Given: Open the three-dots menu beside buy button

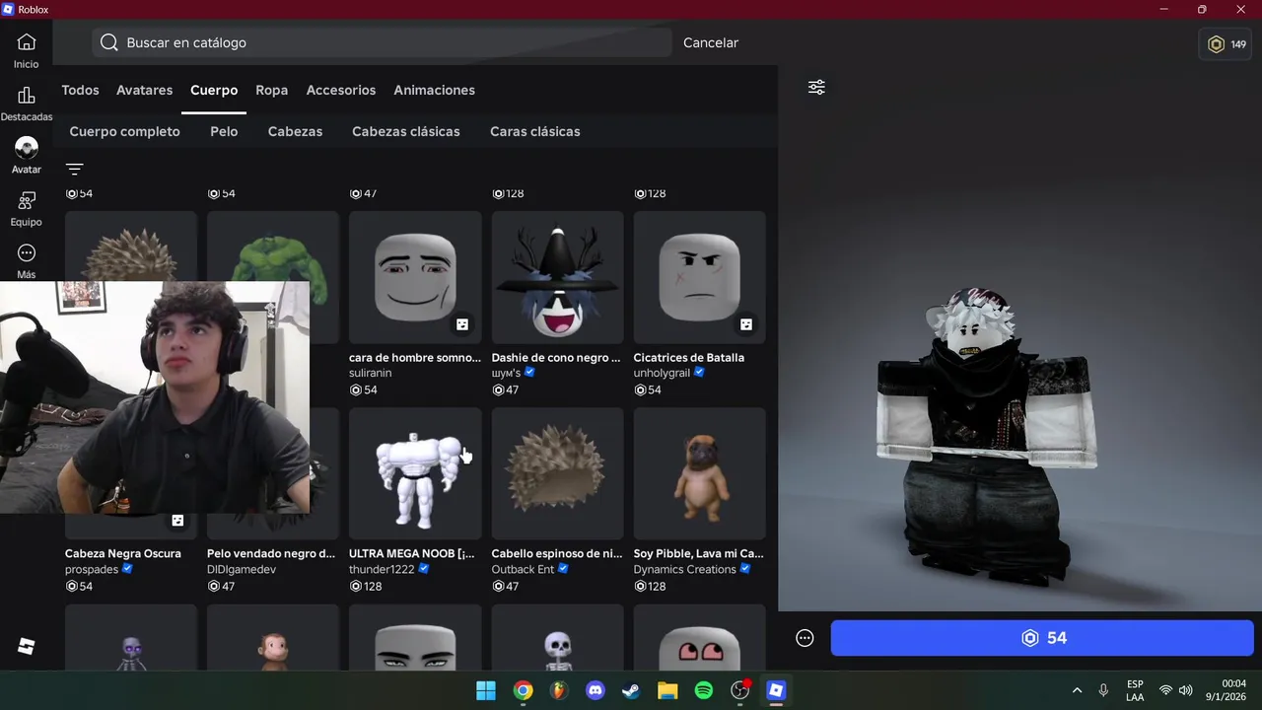Looking at the screenshot, I should click(805, 638).
